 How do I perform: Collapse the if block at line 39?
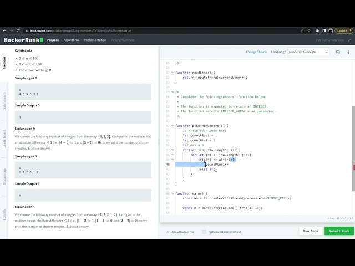pyautogui.click(x=173, y=160)
